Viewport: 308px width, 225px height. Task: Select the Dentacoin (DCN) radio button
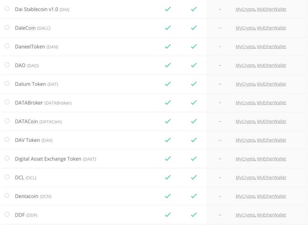click(7, 196)
